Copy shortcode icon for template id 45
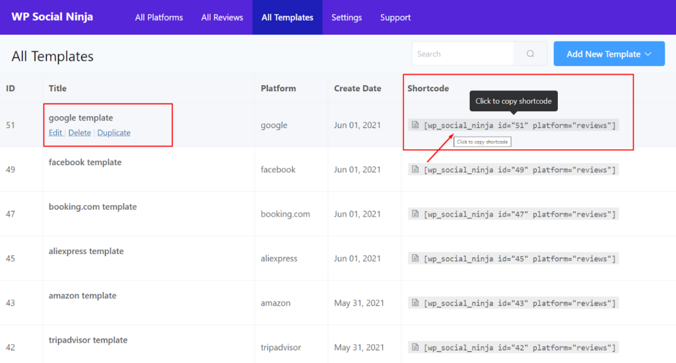676x363 pixels. click(x=415, y=258)
